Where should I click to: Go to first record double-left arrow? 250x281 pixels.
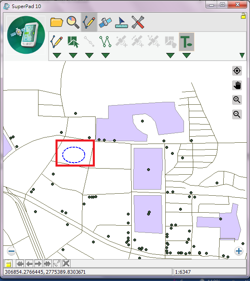[x=20, y=264]
